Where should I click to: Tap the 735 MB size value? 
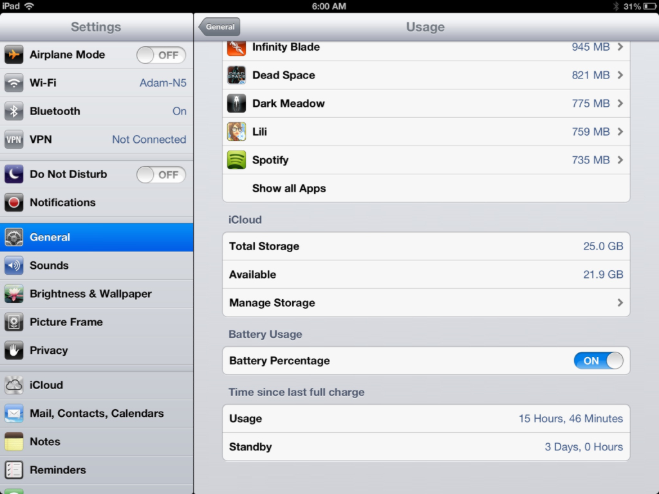[591, 160]
